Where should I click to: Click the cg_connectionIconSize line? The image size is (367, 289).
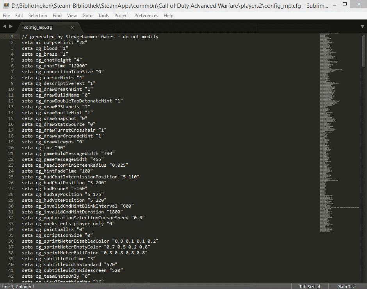[x=63, y=72]
